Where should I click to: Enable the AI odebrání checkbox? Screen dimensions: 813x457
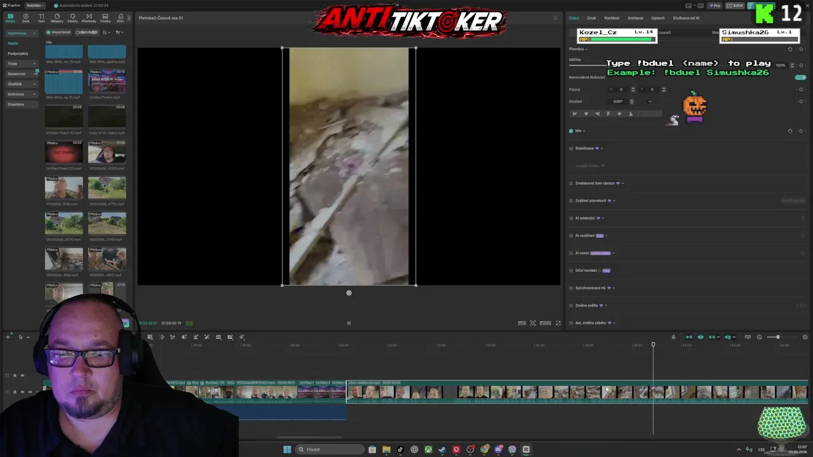coord(571,218)
